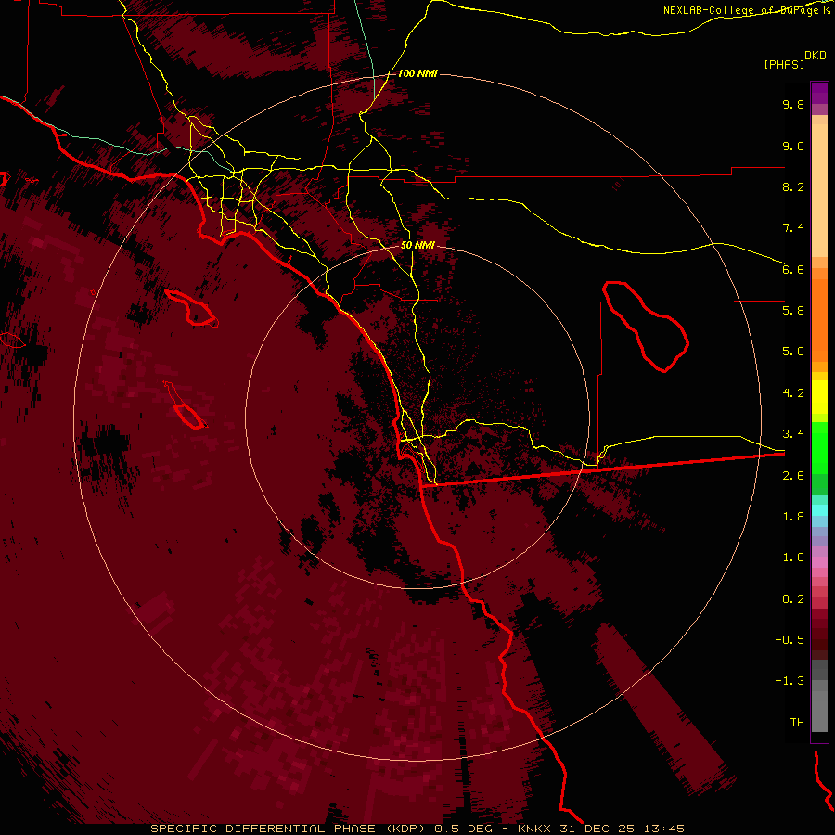835x835 pixels.
Task: Click the 31 DEC 25 date text
Action: (x=596, y=829)
